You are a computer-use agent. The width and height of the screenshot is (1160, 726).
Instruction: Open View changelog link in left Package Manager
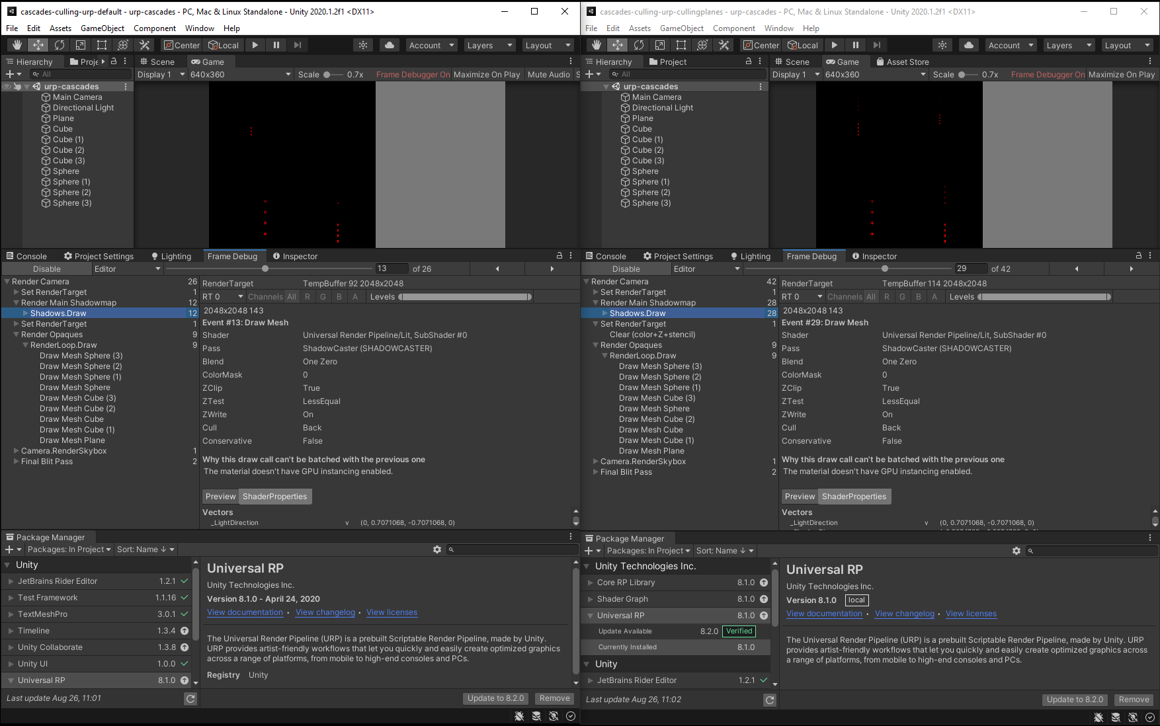click(325, 612)
